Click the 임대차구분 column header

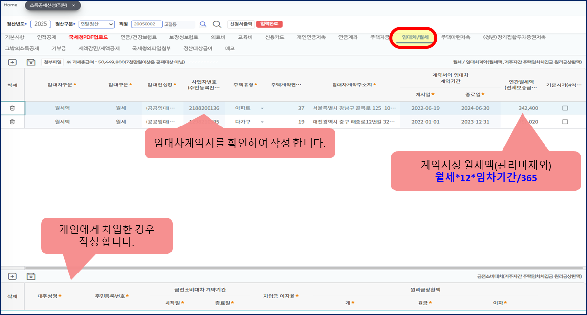62,84
